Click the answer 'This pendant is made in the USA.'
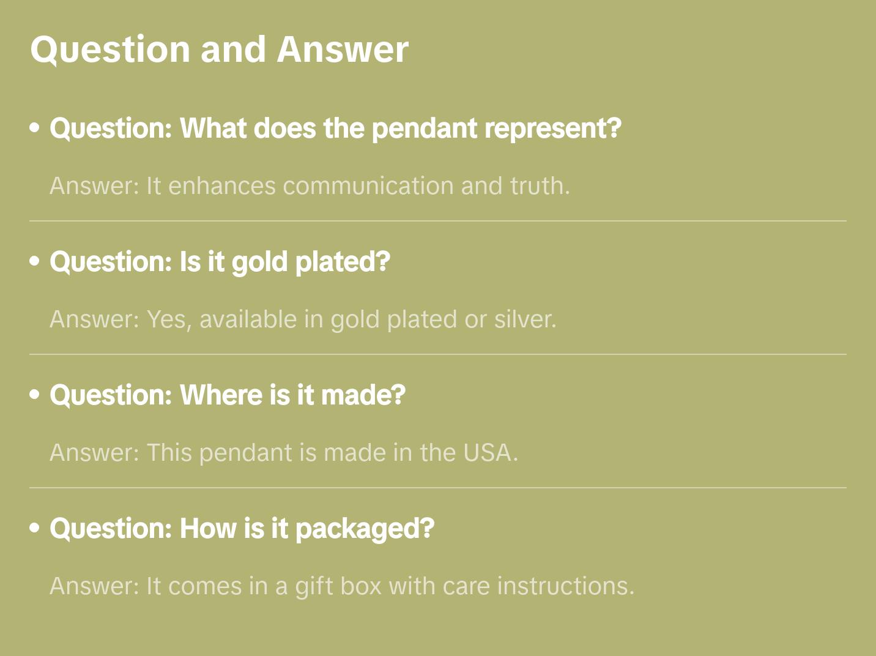 (x=284, y=452)
